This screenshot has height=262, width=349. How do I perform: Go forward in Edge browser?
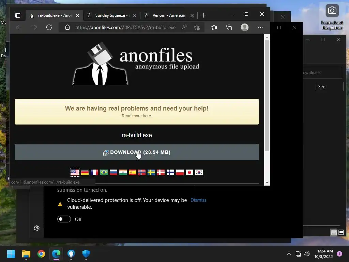pyautogui.click(x=34, y=27)
